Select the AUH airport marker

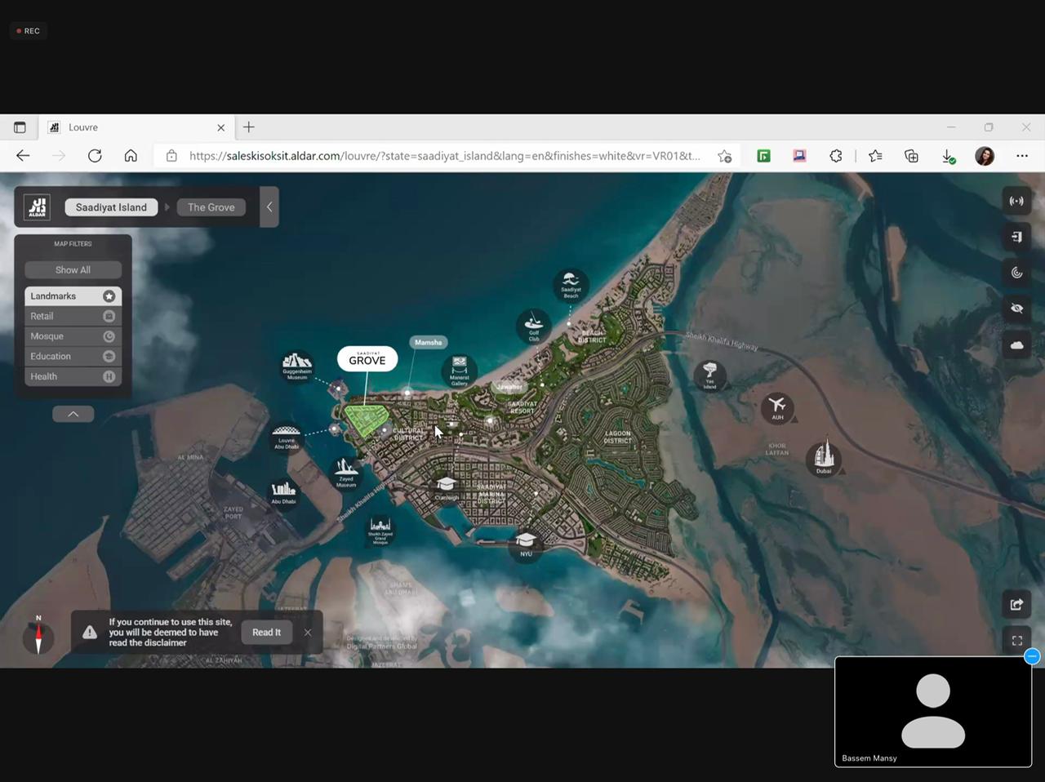click(777, 407)
